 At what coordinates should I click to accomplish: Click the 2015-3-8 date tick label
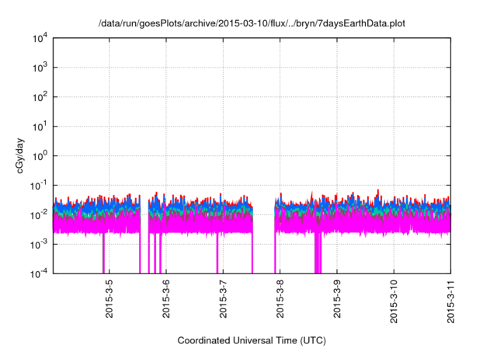click(x=280, y=299)
